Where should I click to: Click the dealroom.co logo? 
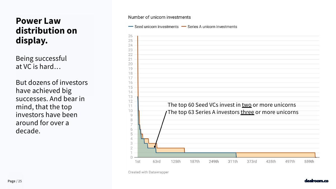point(316,181)
